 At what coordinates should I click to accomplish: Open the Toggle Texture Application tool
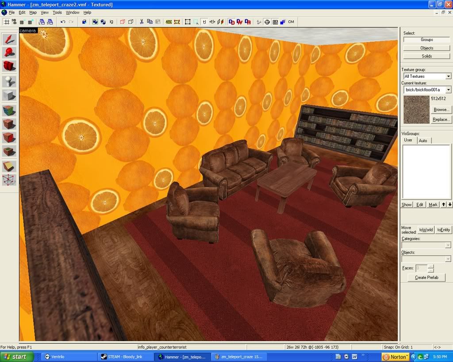9,111
